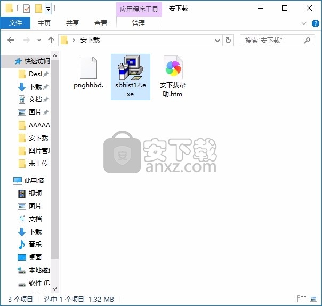Switch to details view layout icon
This screenshot has height=306, width=322.
point(302,299)
